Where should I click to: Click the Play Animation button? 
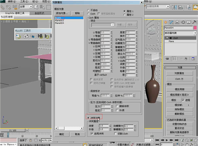point(167,140)
